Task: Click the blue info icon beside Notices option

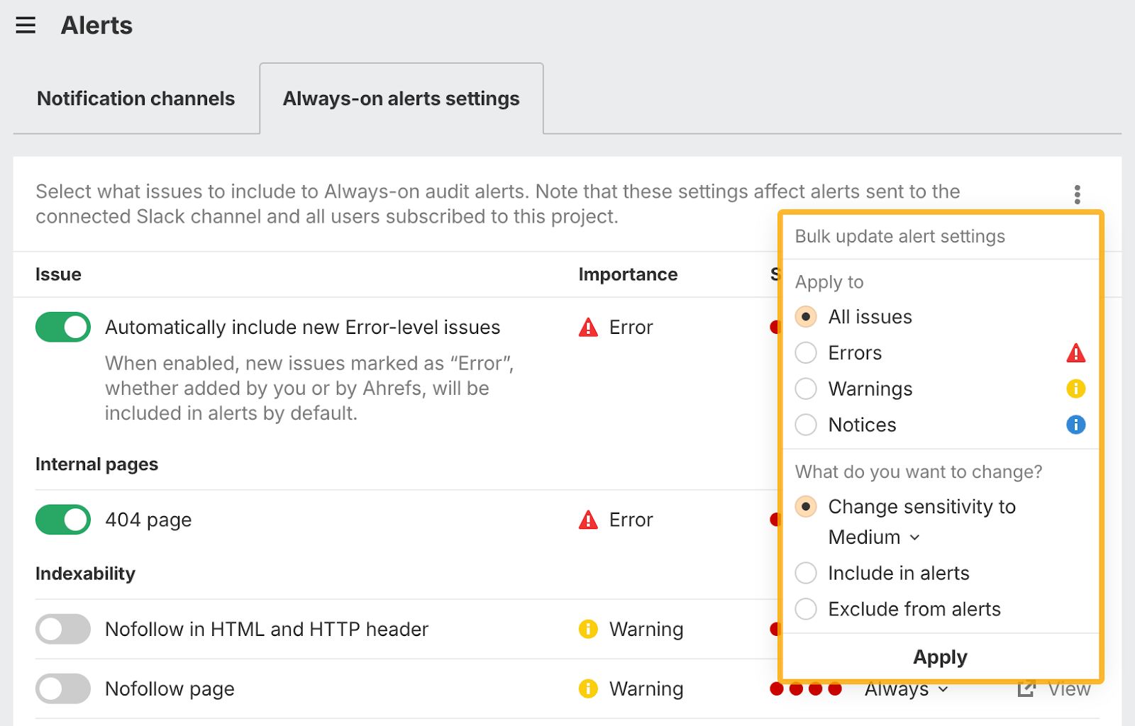Action: (x=1075, y=425)
